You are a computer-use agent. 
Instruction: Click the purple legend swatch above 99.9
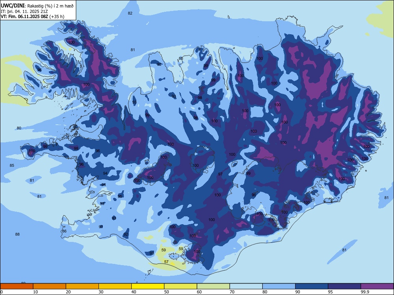click(x=377, y=286)
